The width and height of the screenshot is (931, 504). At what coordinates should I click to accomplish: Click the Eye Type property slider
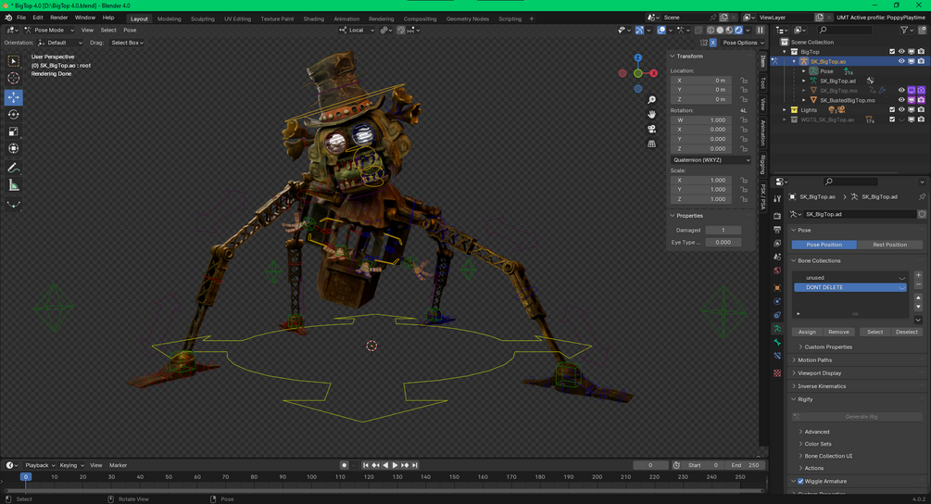(723, 242)
